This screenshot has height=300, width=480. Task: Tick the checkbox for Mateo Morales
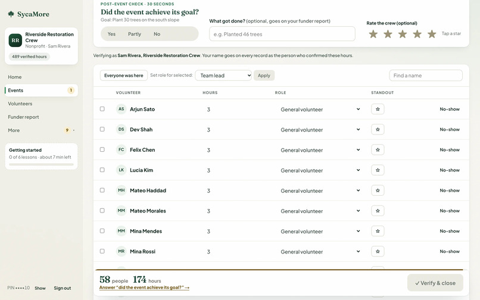coord(102,211)
